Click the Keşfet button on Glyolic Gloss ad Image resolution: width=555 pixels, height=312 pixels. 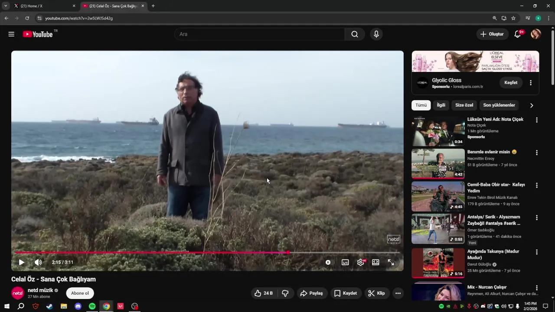511,83
